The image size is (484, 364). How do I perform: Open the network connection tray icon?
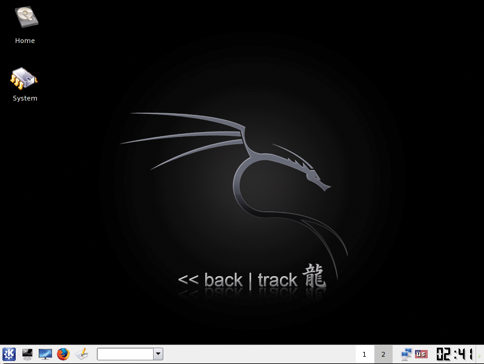pyautogui.click(x=406, y=354)
